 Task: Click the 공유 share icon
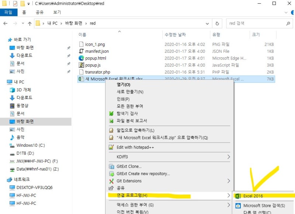coord(111,188)
